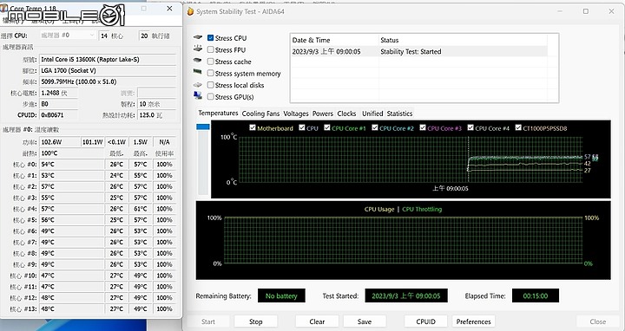Click the 54°C reading in the core #0 row
The width and height of the screenshot is (625, 331).
(x=72, y=165)
